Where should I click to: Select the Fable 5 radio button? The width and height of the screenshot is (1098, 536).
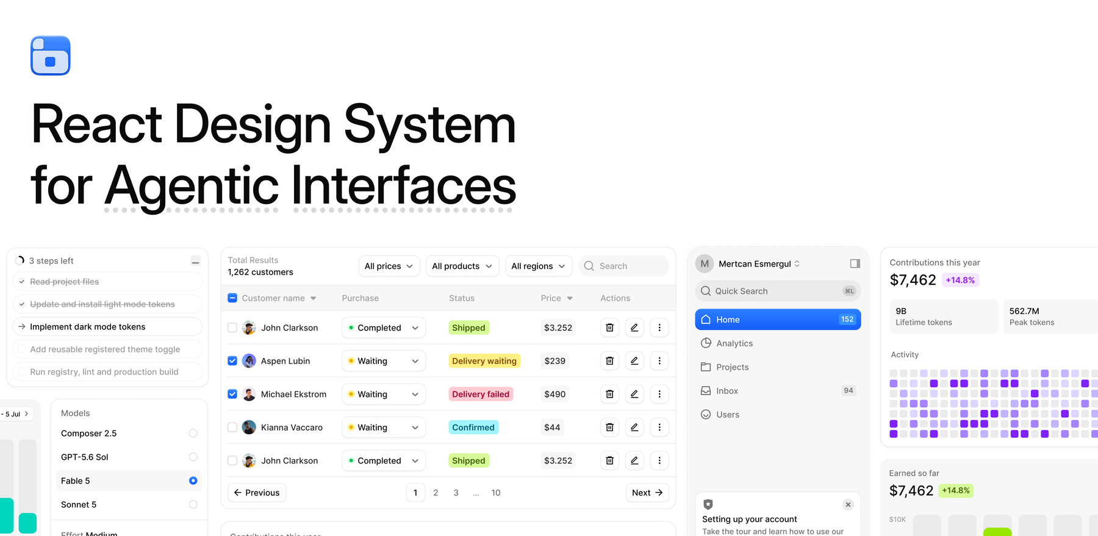point(193,481)
